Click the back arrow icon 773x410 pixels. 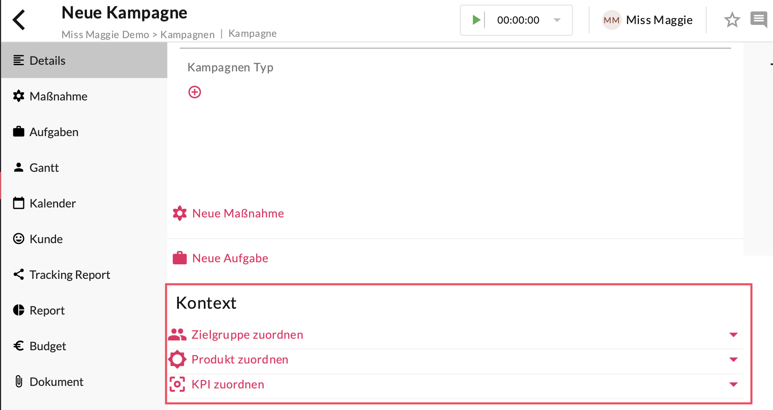click(19, 20)
